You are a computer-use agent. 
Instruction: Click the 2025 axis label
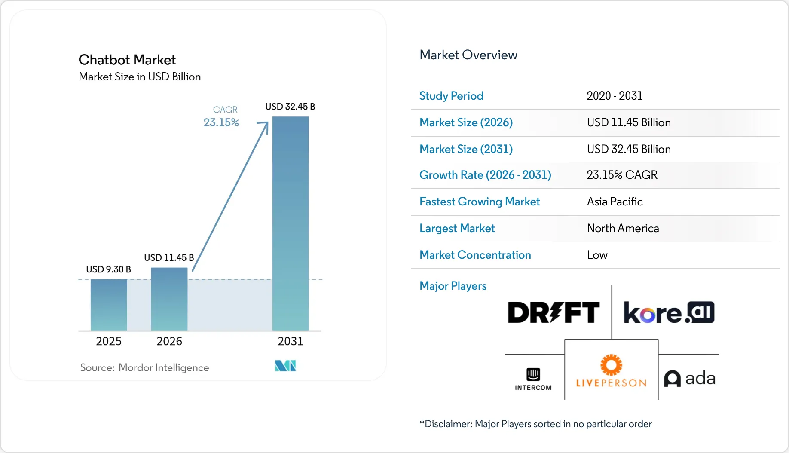click(109, 341)
